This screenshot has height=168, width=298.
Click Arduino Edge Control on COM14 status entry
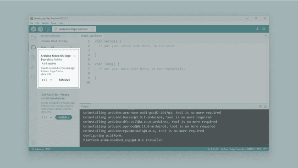click(x=238, y=149)
